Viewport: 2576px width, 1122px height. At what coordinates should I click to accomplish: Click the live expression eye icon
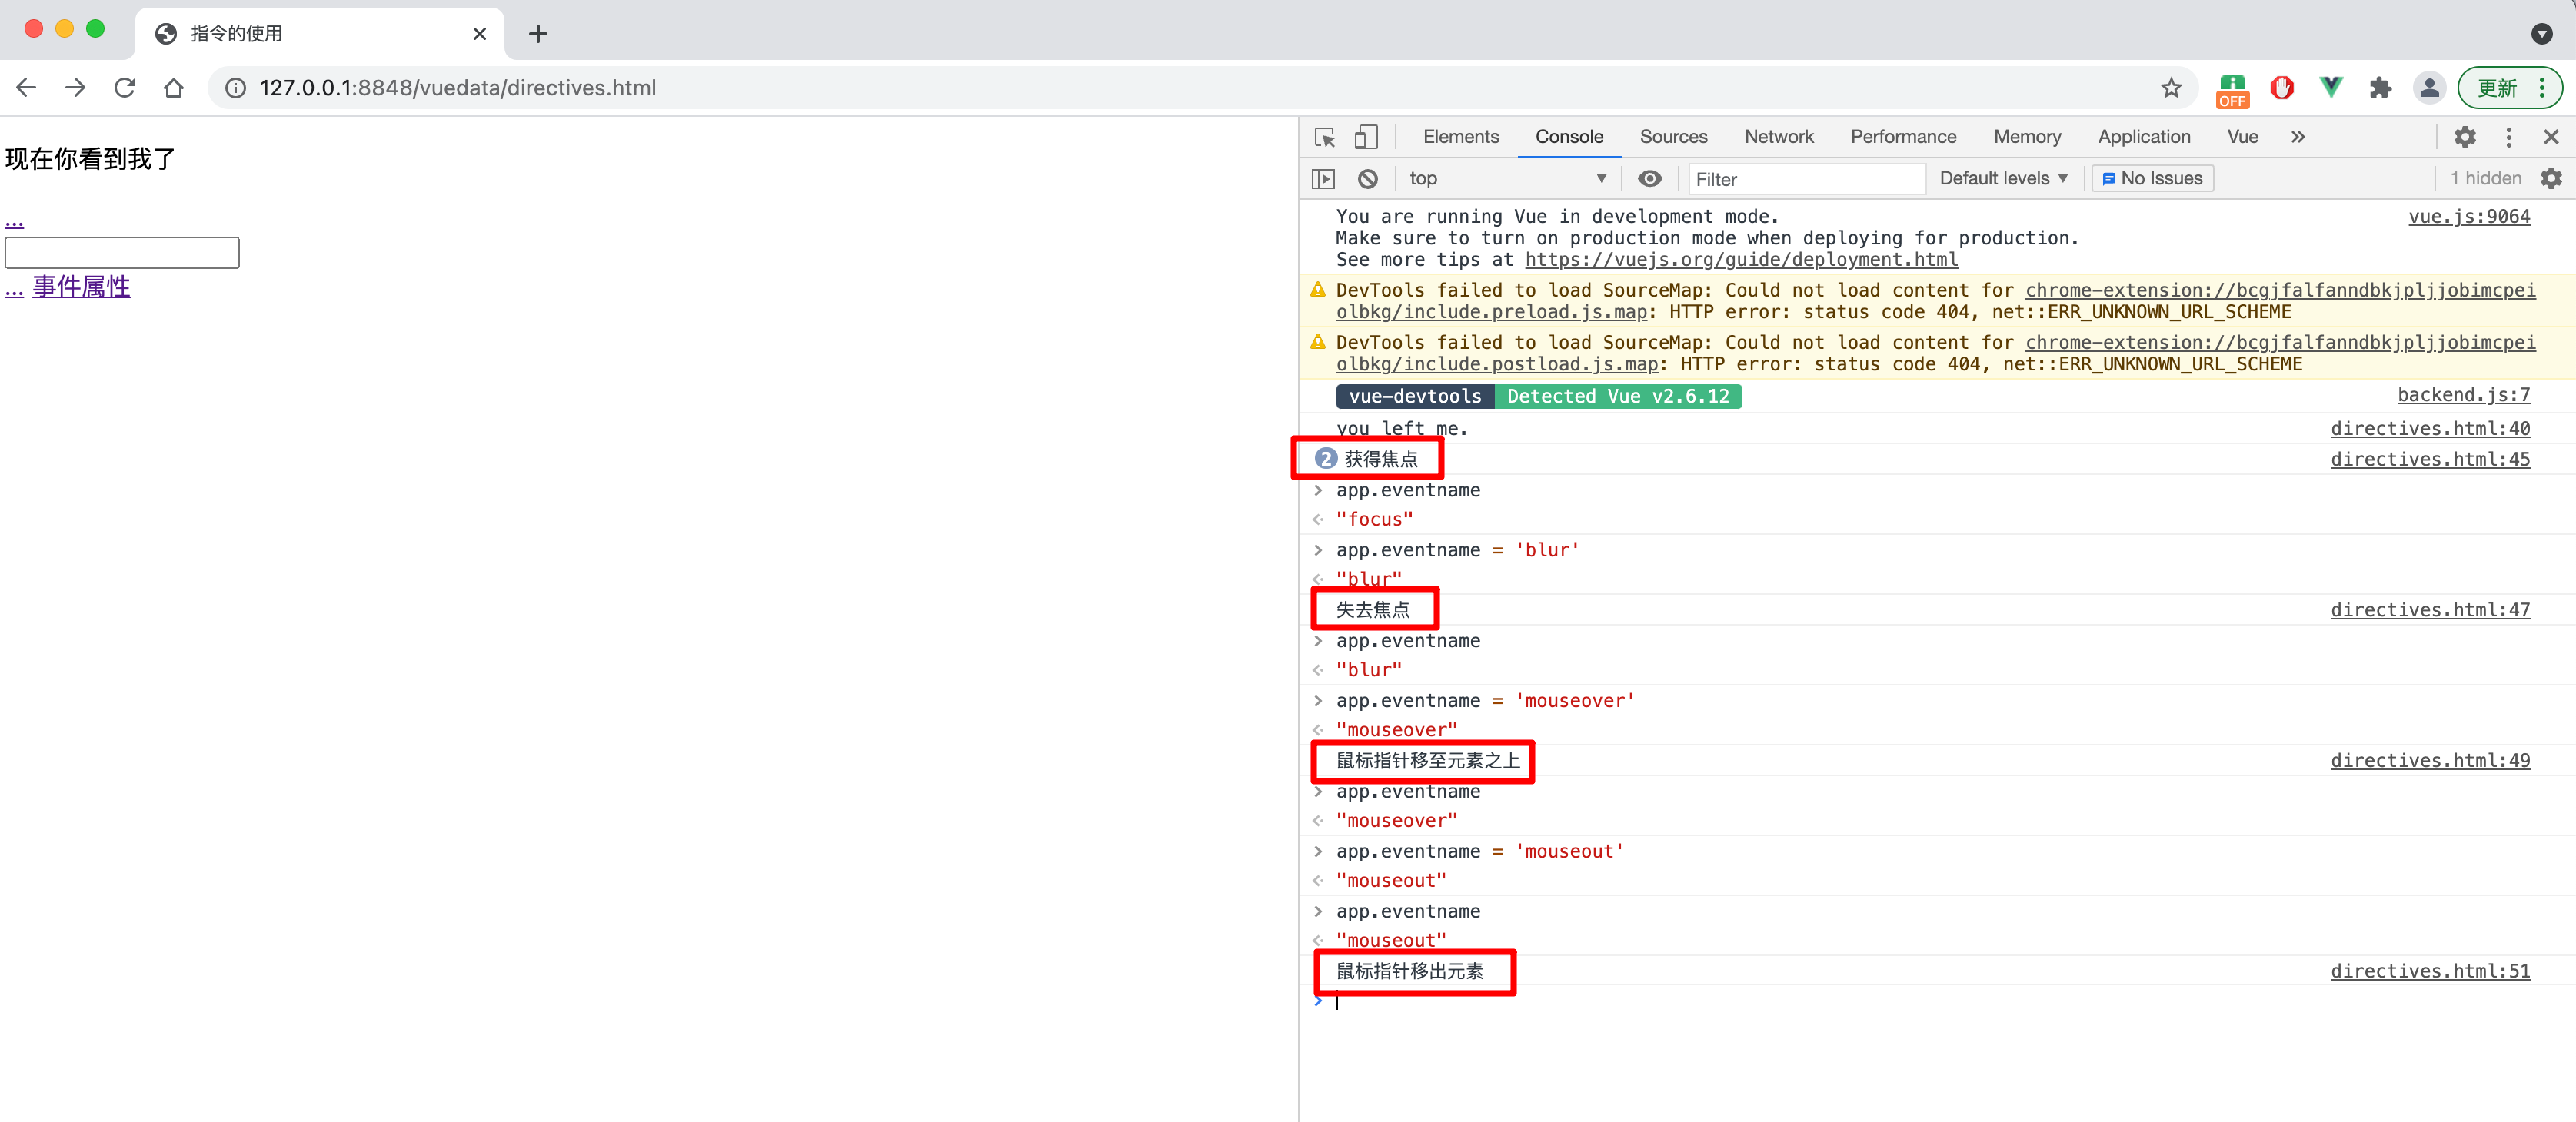point(1649,179)
